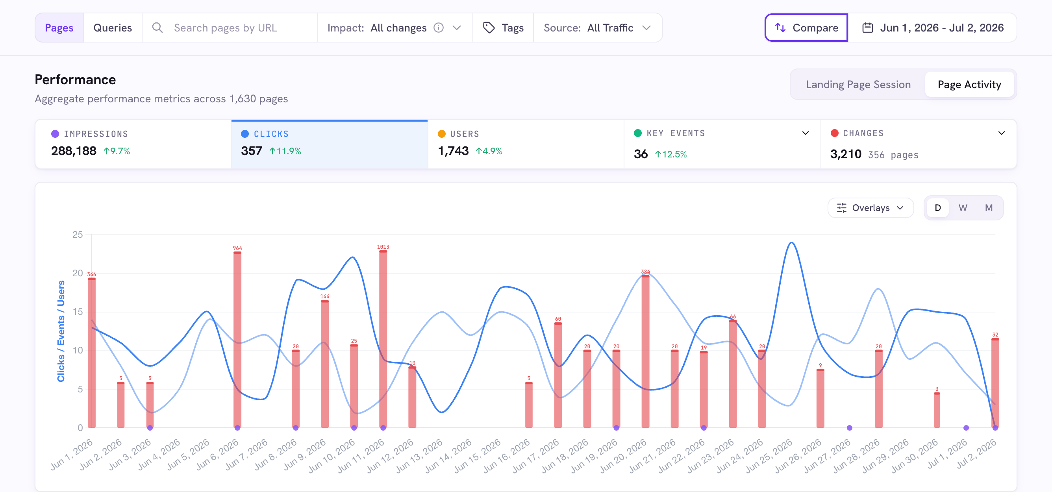The height and width of the screenshot is (492, 1052).
Task: Click the tag icon beside Tags
Action: click(x=489, y=28)
